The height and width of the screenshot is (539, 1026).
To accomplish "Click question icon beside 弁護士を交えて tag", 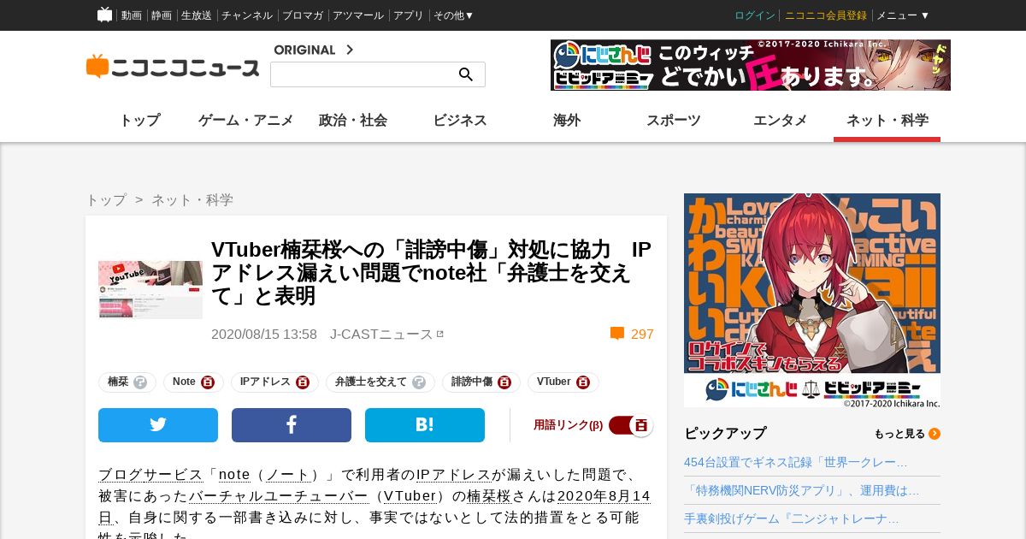I will pyautogui.click(x=419, y=382).
